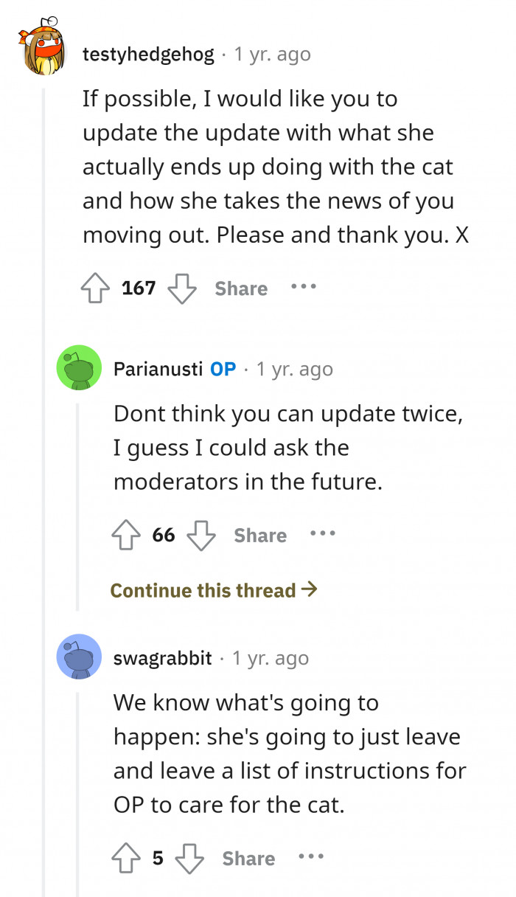This screenshot has height=897, width=516.
Task: Open the testyhedgehog username link
Action: [149, 54]
